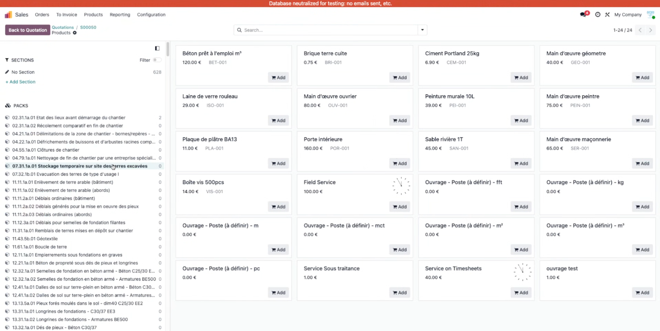Open the developer tools wrench icon

tap(607, 15)
